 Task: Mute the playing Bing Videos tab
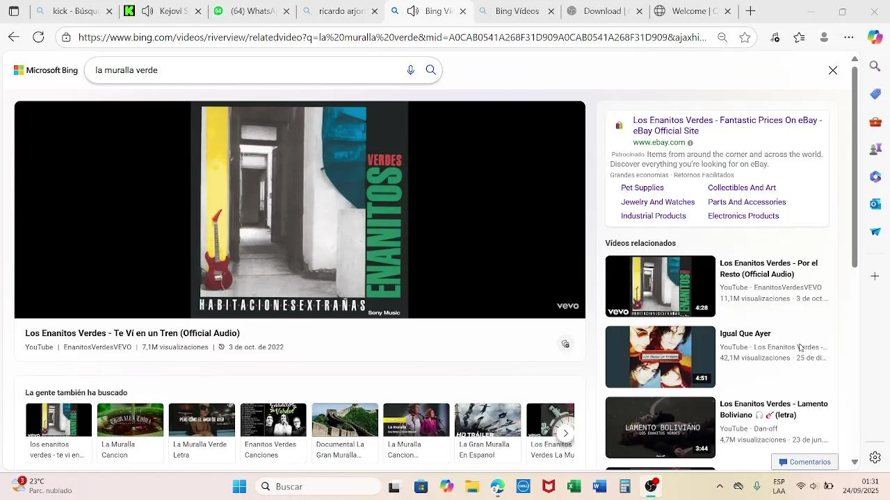412,11
